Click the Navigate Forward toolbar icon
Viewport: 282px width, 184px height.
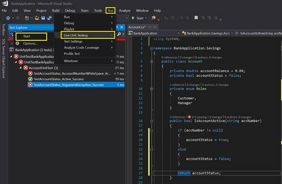point(18,18)
